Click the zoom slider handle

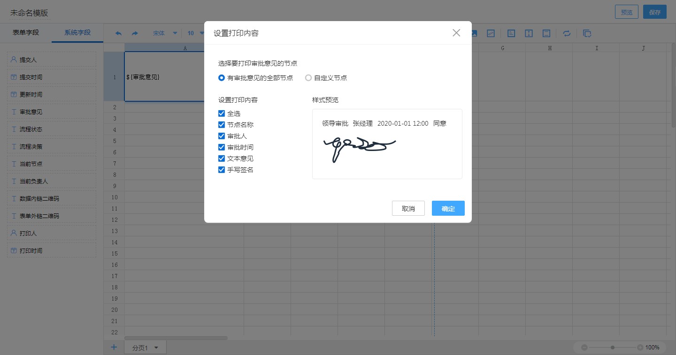click(x=613, y=347)
